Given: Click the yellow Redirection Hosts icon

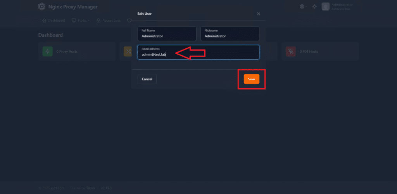Looking at the screenshot, I should [128, 51].
